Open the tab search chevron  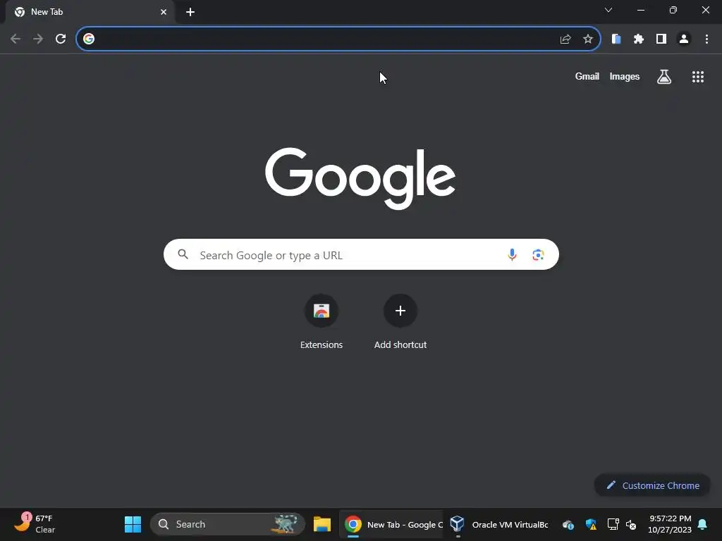tap(608, 10)
